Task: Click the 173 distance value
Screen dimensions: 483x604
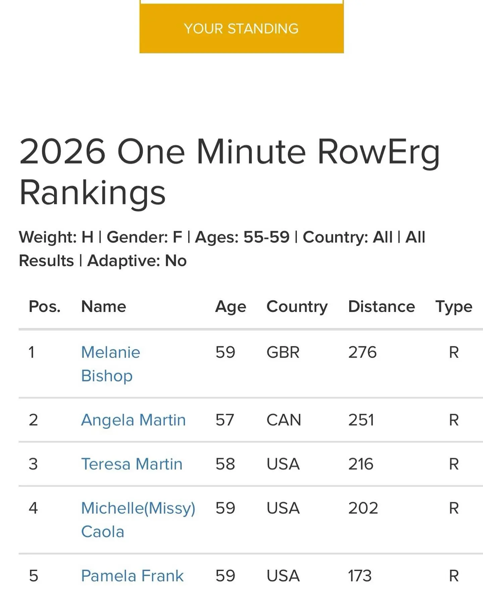Action: pyautogui.click(x=360, y=576)
